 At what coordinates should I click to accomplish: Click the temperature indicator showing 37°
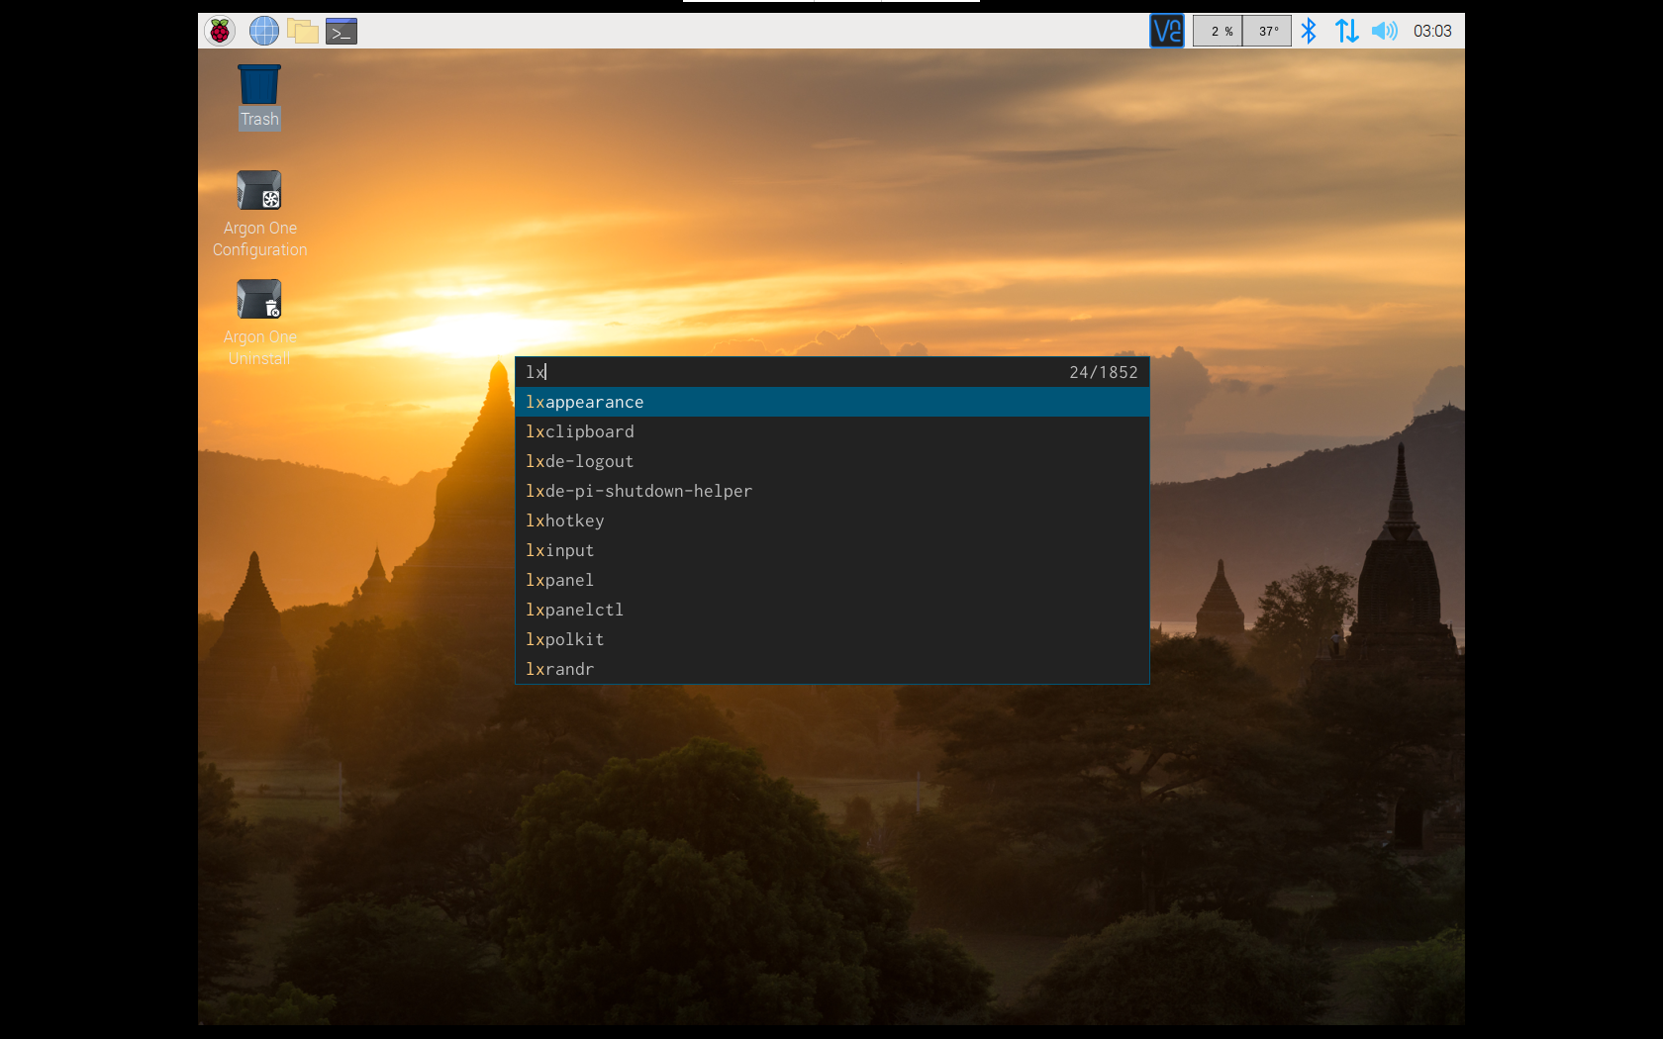[x=1266, y=31]
